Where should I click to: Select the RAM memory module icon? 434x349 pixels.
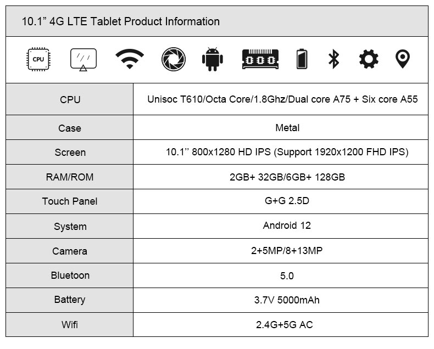click(260, 59)
